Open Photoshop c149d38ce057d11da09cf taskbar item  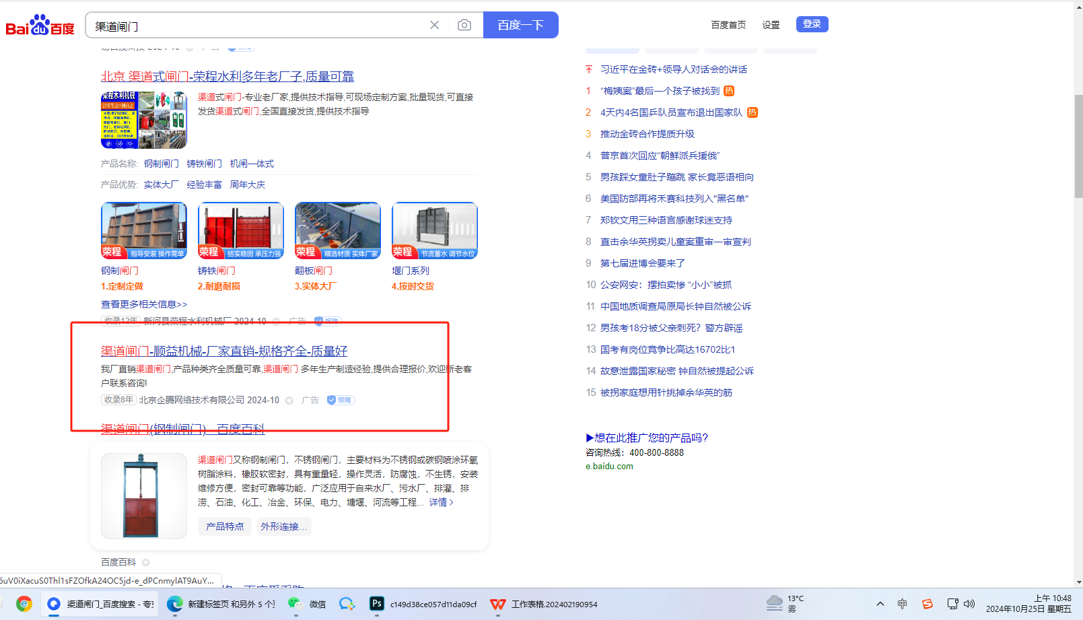coord(424,604)
